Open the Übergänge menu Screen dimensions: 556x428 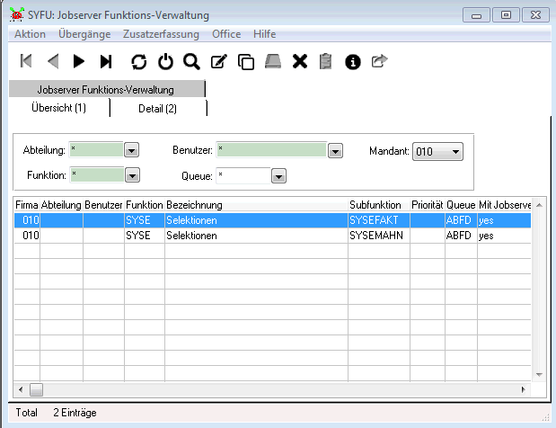[84, 33]
